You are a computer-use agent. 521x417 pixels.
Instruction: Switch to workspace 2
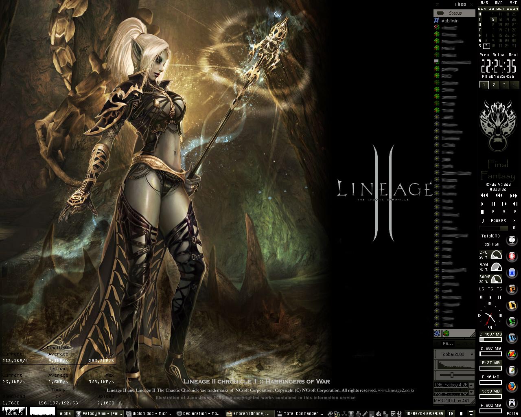pos(494,85)
